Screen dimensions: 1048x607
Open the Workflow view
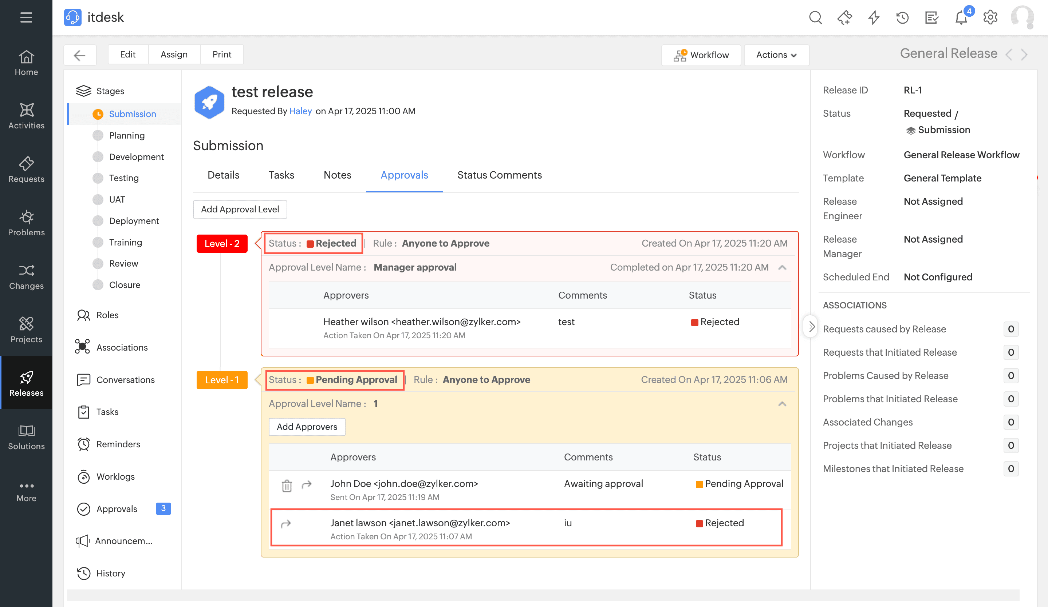701,55
